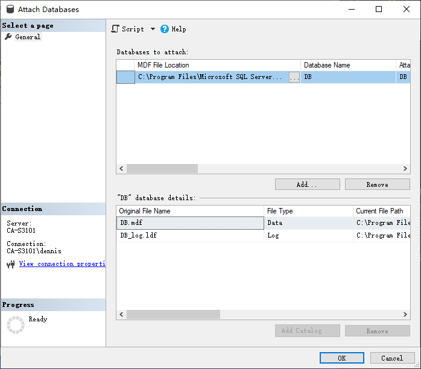Click the Database Name column header
Screen dimensions: 421x369
tap(348, 65)
